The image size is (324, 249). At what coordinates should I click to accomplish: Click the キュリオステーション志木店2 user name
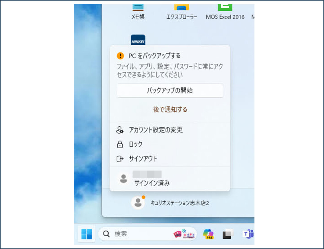(180, 203)
